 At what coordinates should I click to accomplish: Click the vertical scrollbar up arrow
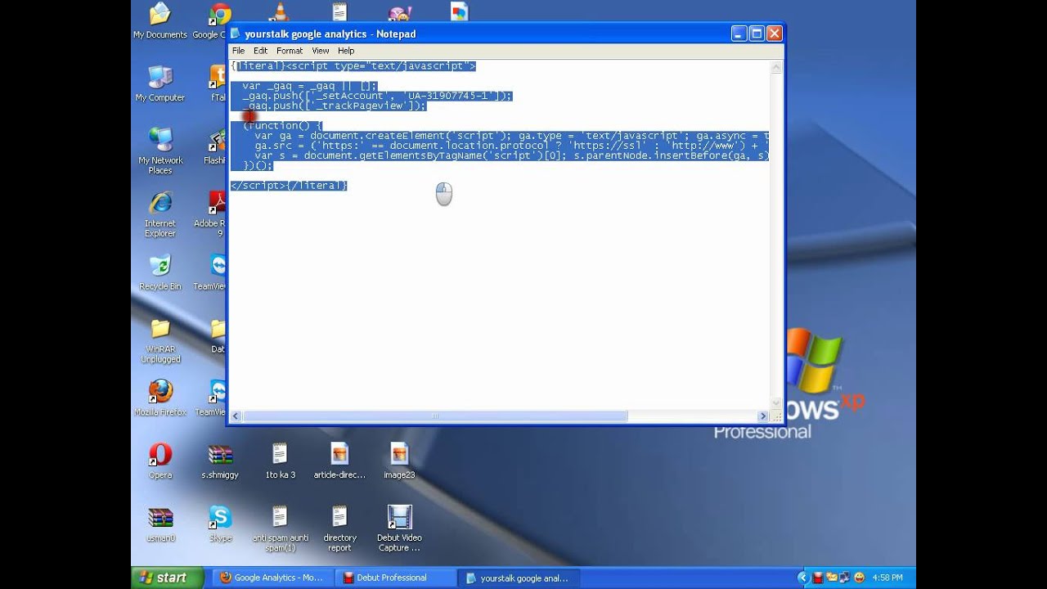pyautogui.click(x=775, y=67)
